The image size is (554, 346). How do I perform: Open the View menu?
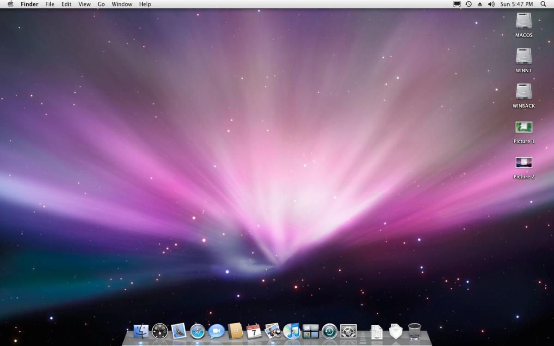[x=84, y=4]
